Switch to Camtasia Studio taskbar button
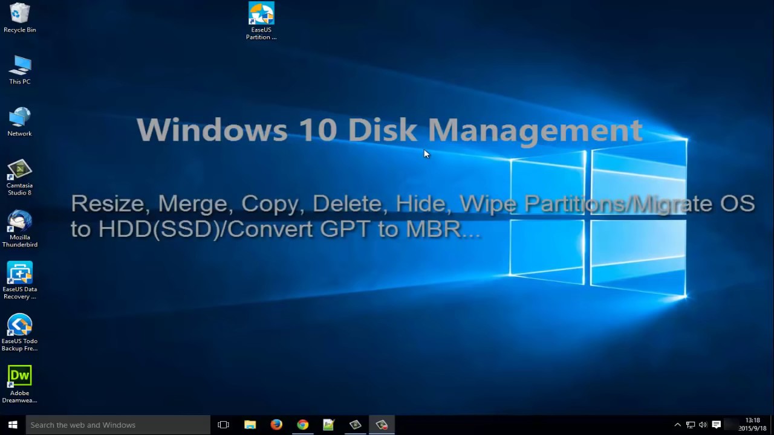This screenshot has width=774, height=435. point(355,425)
